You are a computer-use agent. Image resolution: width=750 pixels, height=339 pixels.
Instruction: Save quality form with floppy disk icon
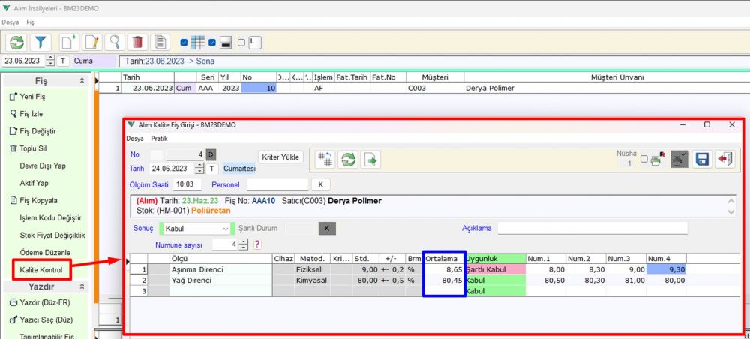[x=703, y=159]
